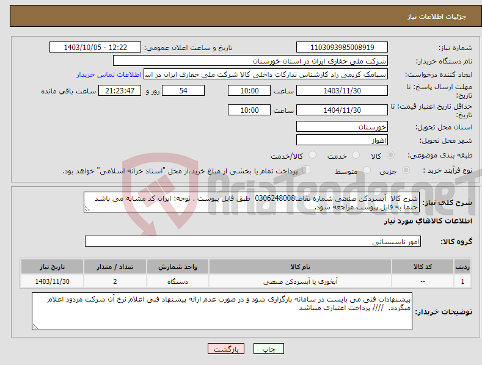This screenshot has height=365, width=482.
Task: Choose the جزیی purchase type radio
Action: click(x=406, y=170)
